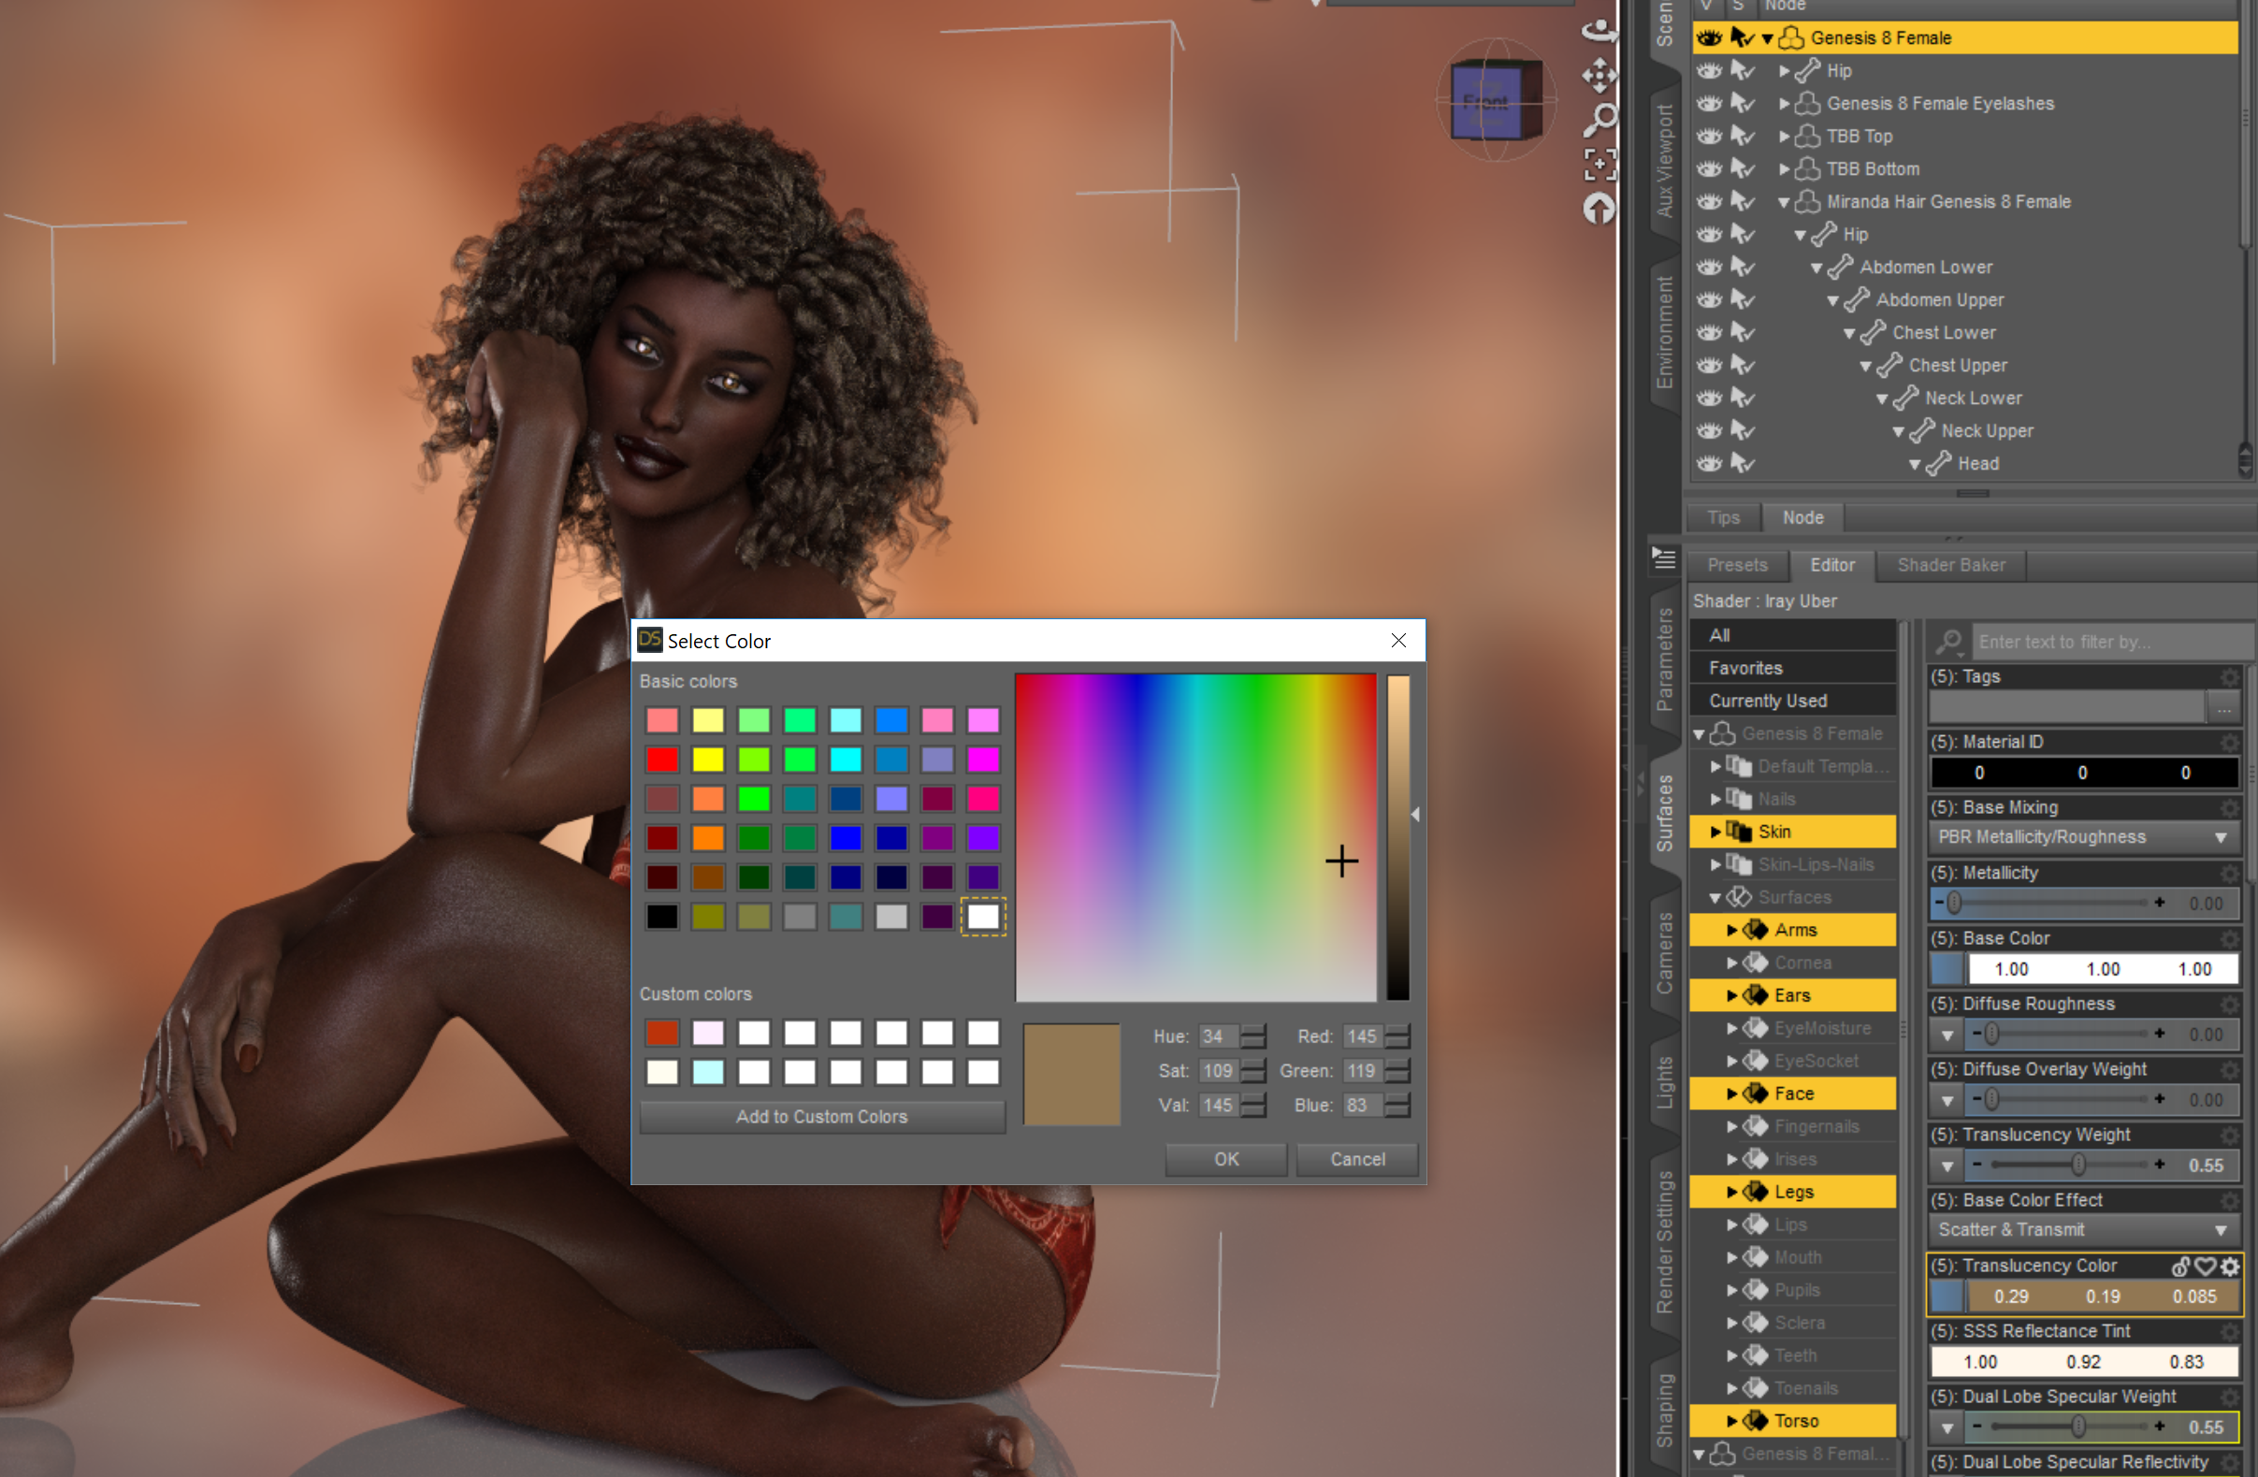Image resolution: width=2258 pixels, height=1477 pixels.
Task: Click the reset camera arrow icon
Action: [x=1599, y=208]
